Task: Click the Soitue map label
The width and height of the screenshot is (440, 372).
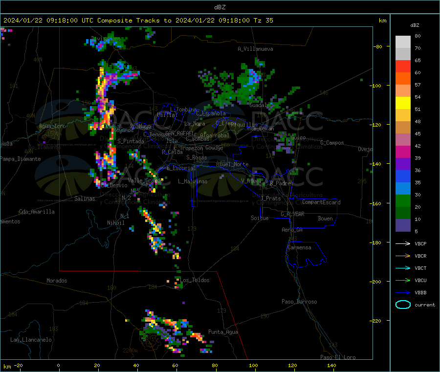Action: (x=260, y=218)
